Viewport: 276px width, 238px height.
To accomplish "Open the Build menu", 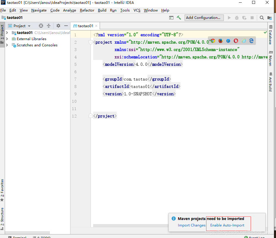I will (102, 10).
